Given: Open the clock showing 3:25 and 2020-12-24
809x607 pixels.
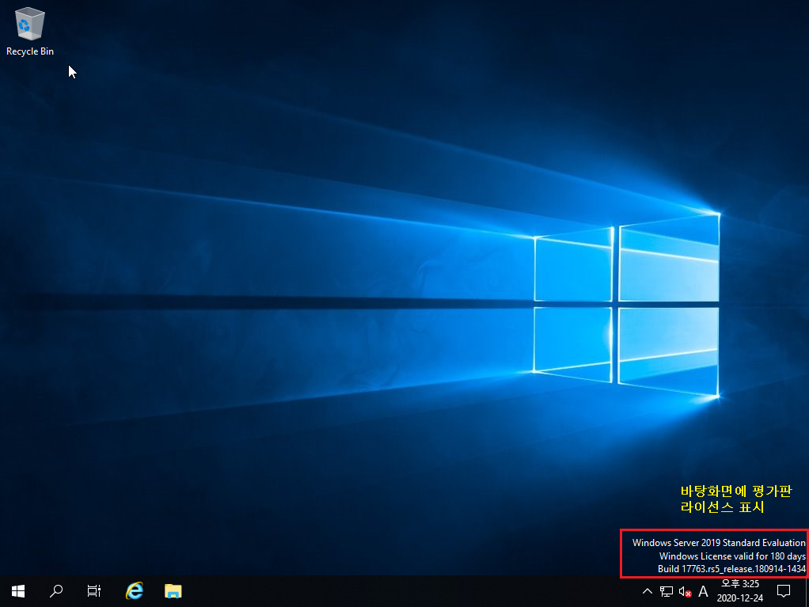Looking at the screenshot, I should 740,591.
